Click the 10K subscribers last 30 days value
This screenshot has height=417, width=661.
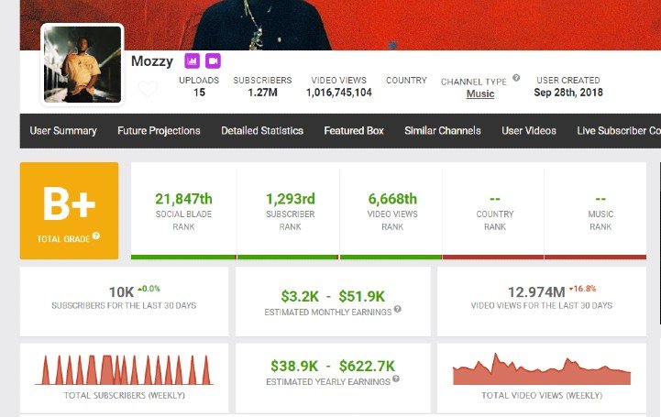(x=121, y=291)
